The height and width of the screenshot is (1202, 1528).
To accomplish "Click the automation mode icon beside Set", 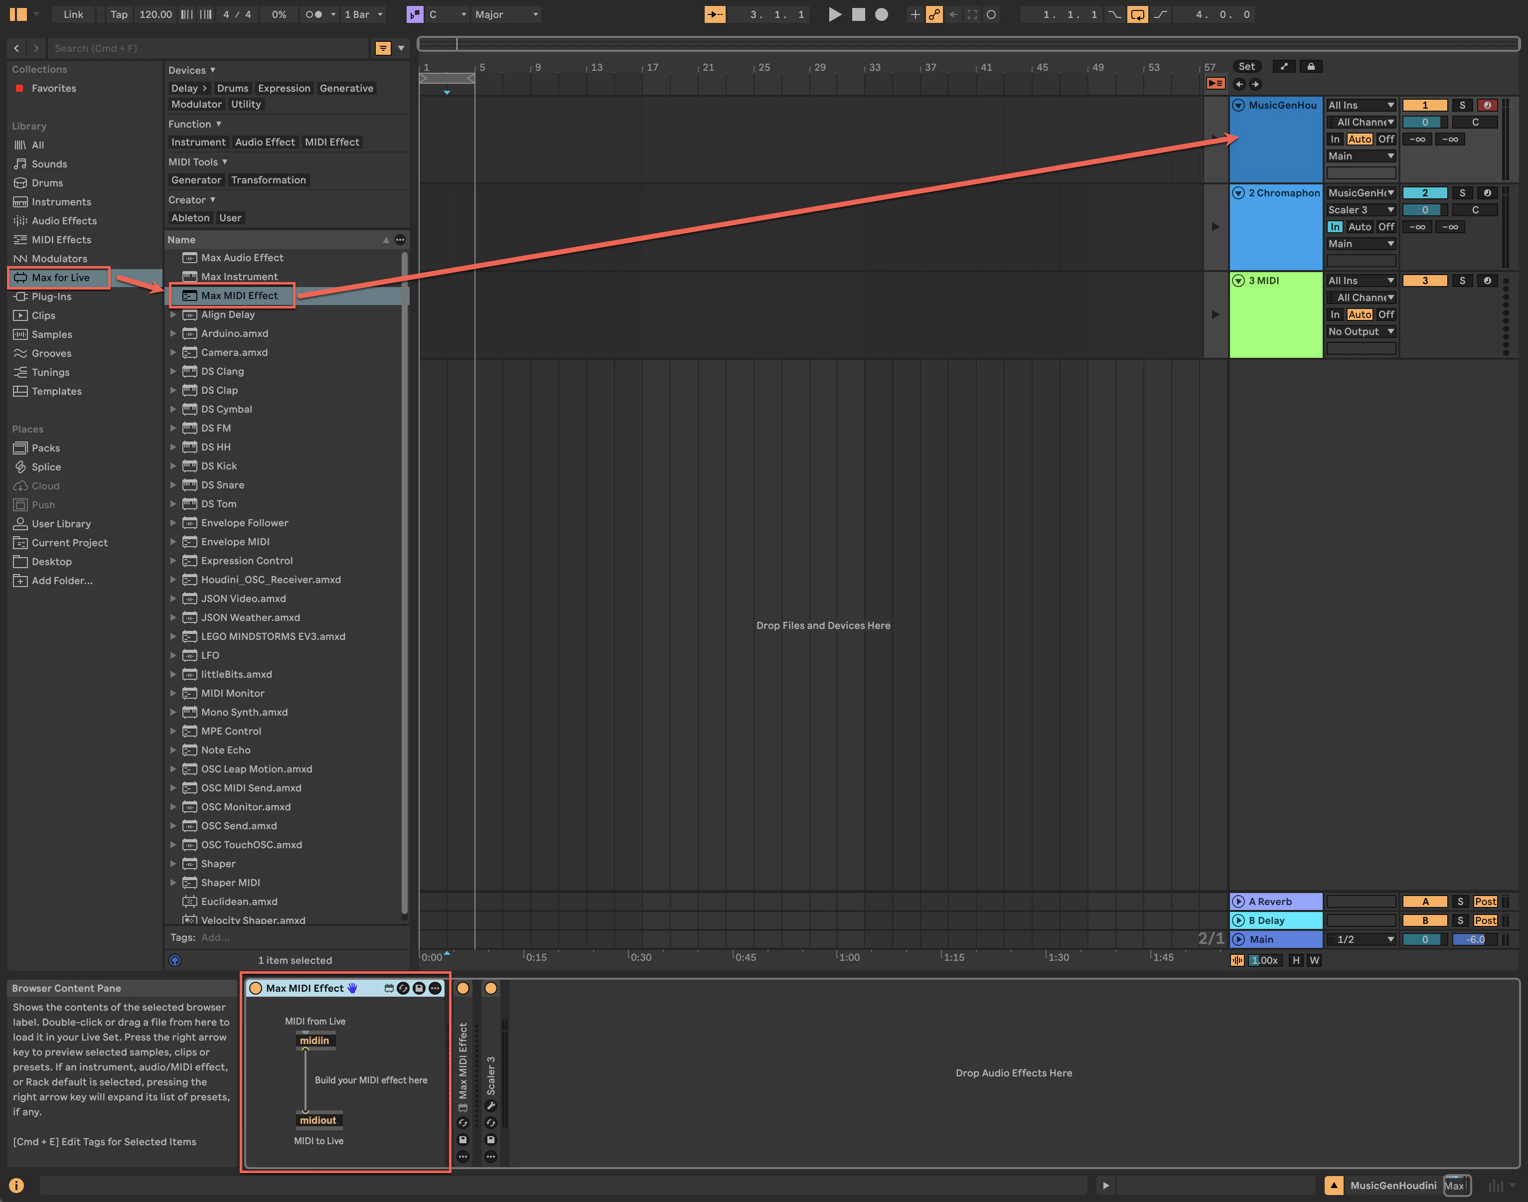I will coord(1284,66).
